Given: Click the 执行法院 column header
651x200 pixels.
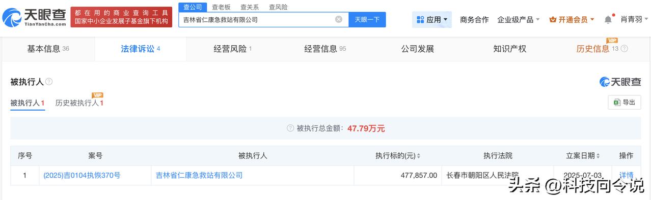Looking at the screenshot, I should tap(498, 156).
